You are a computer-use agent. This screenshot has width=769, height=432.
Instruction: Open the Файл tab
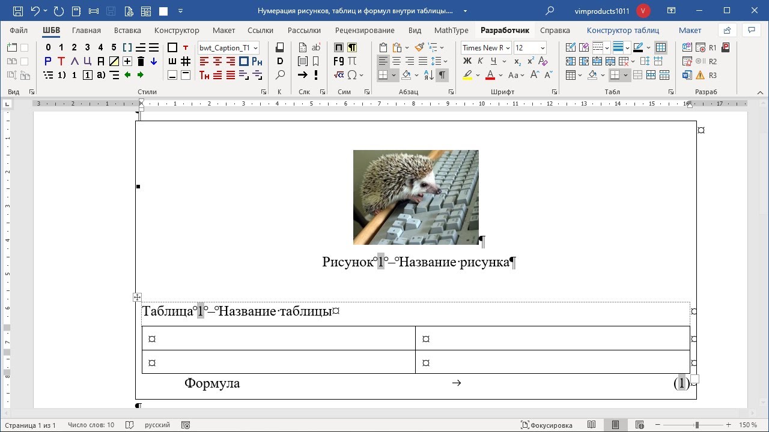19,30
